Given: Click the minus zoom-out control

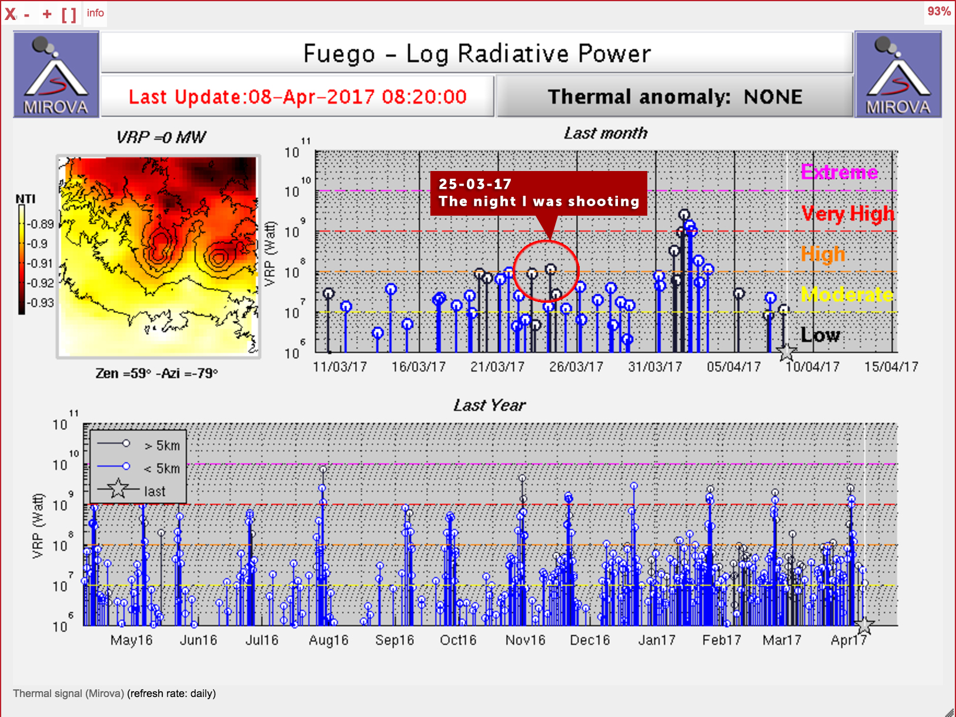Looking at the screenshot, I should (x=27, y=15).
